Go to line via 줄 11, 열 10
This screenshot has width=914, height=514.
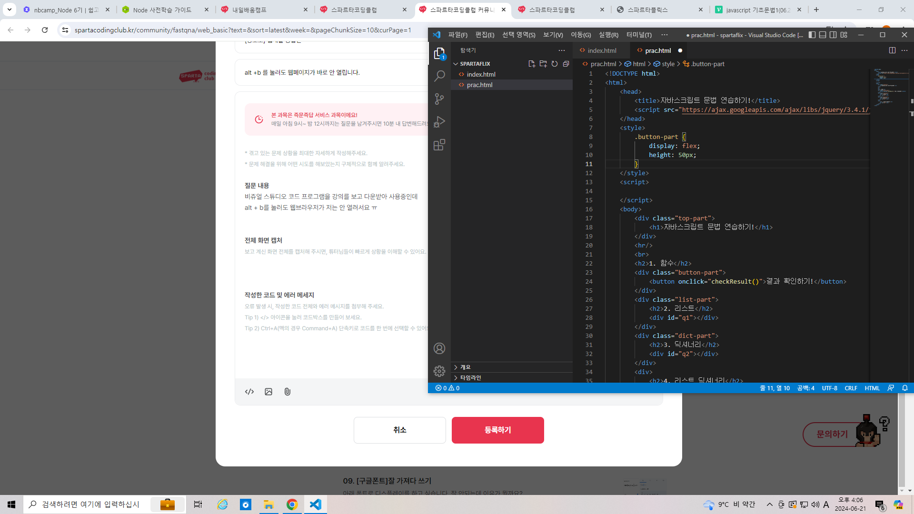775,388
